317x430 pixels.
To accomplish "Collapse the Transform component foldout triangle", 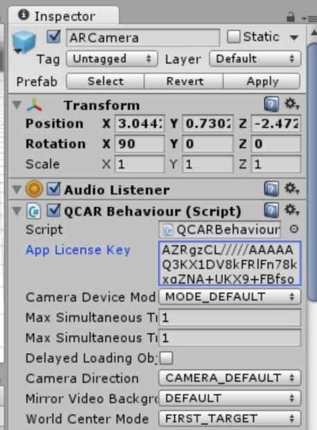I will (x=17, y=105).
